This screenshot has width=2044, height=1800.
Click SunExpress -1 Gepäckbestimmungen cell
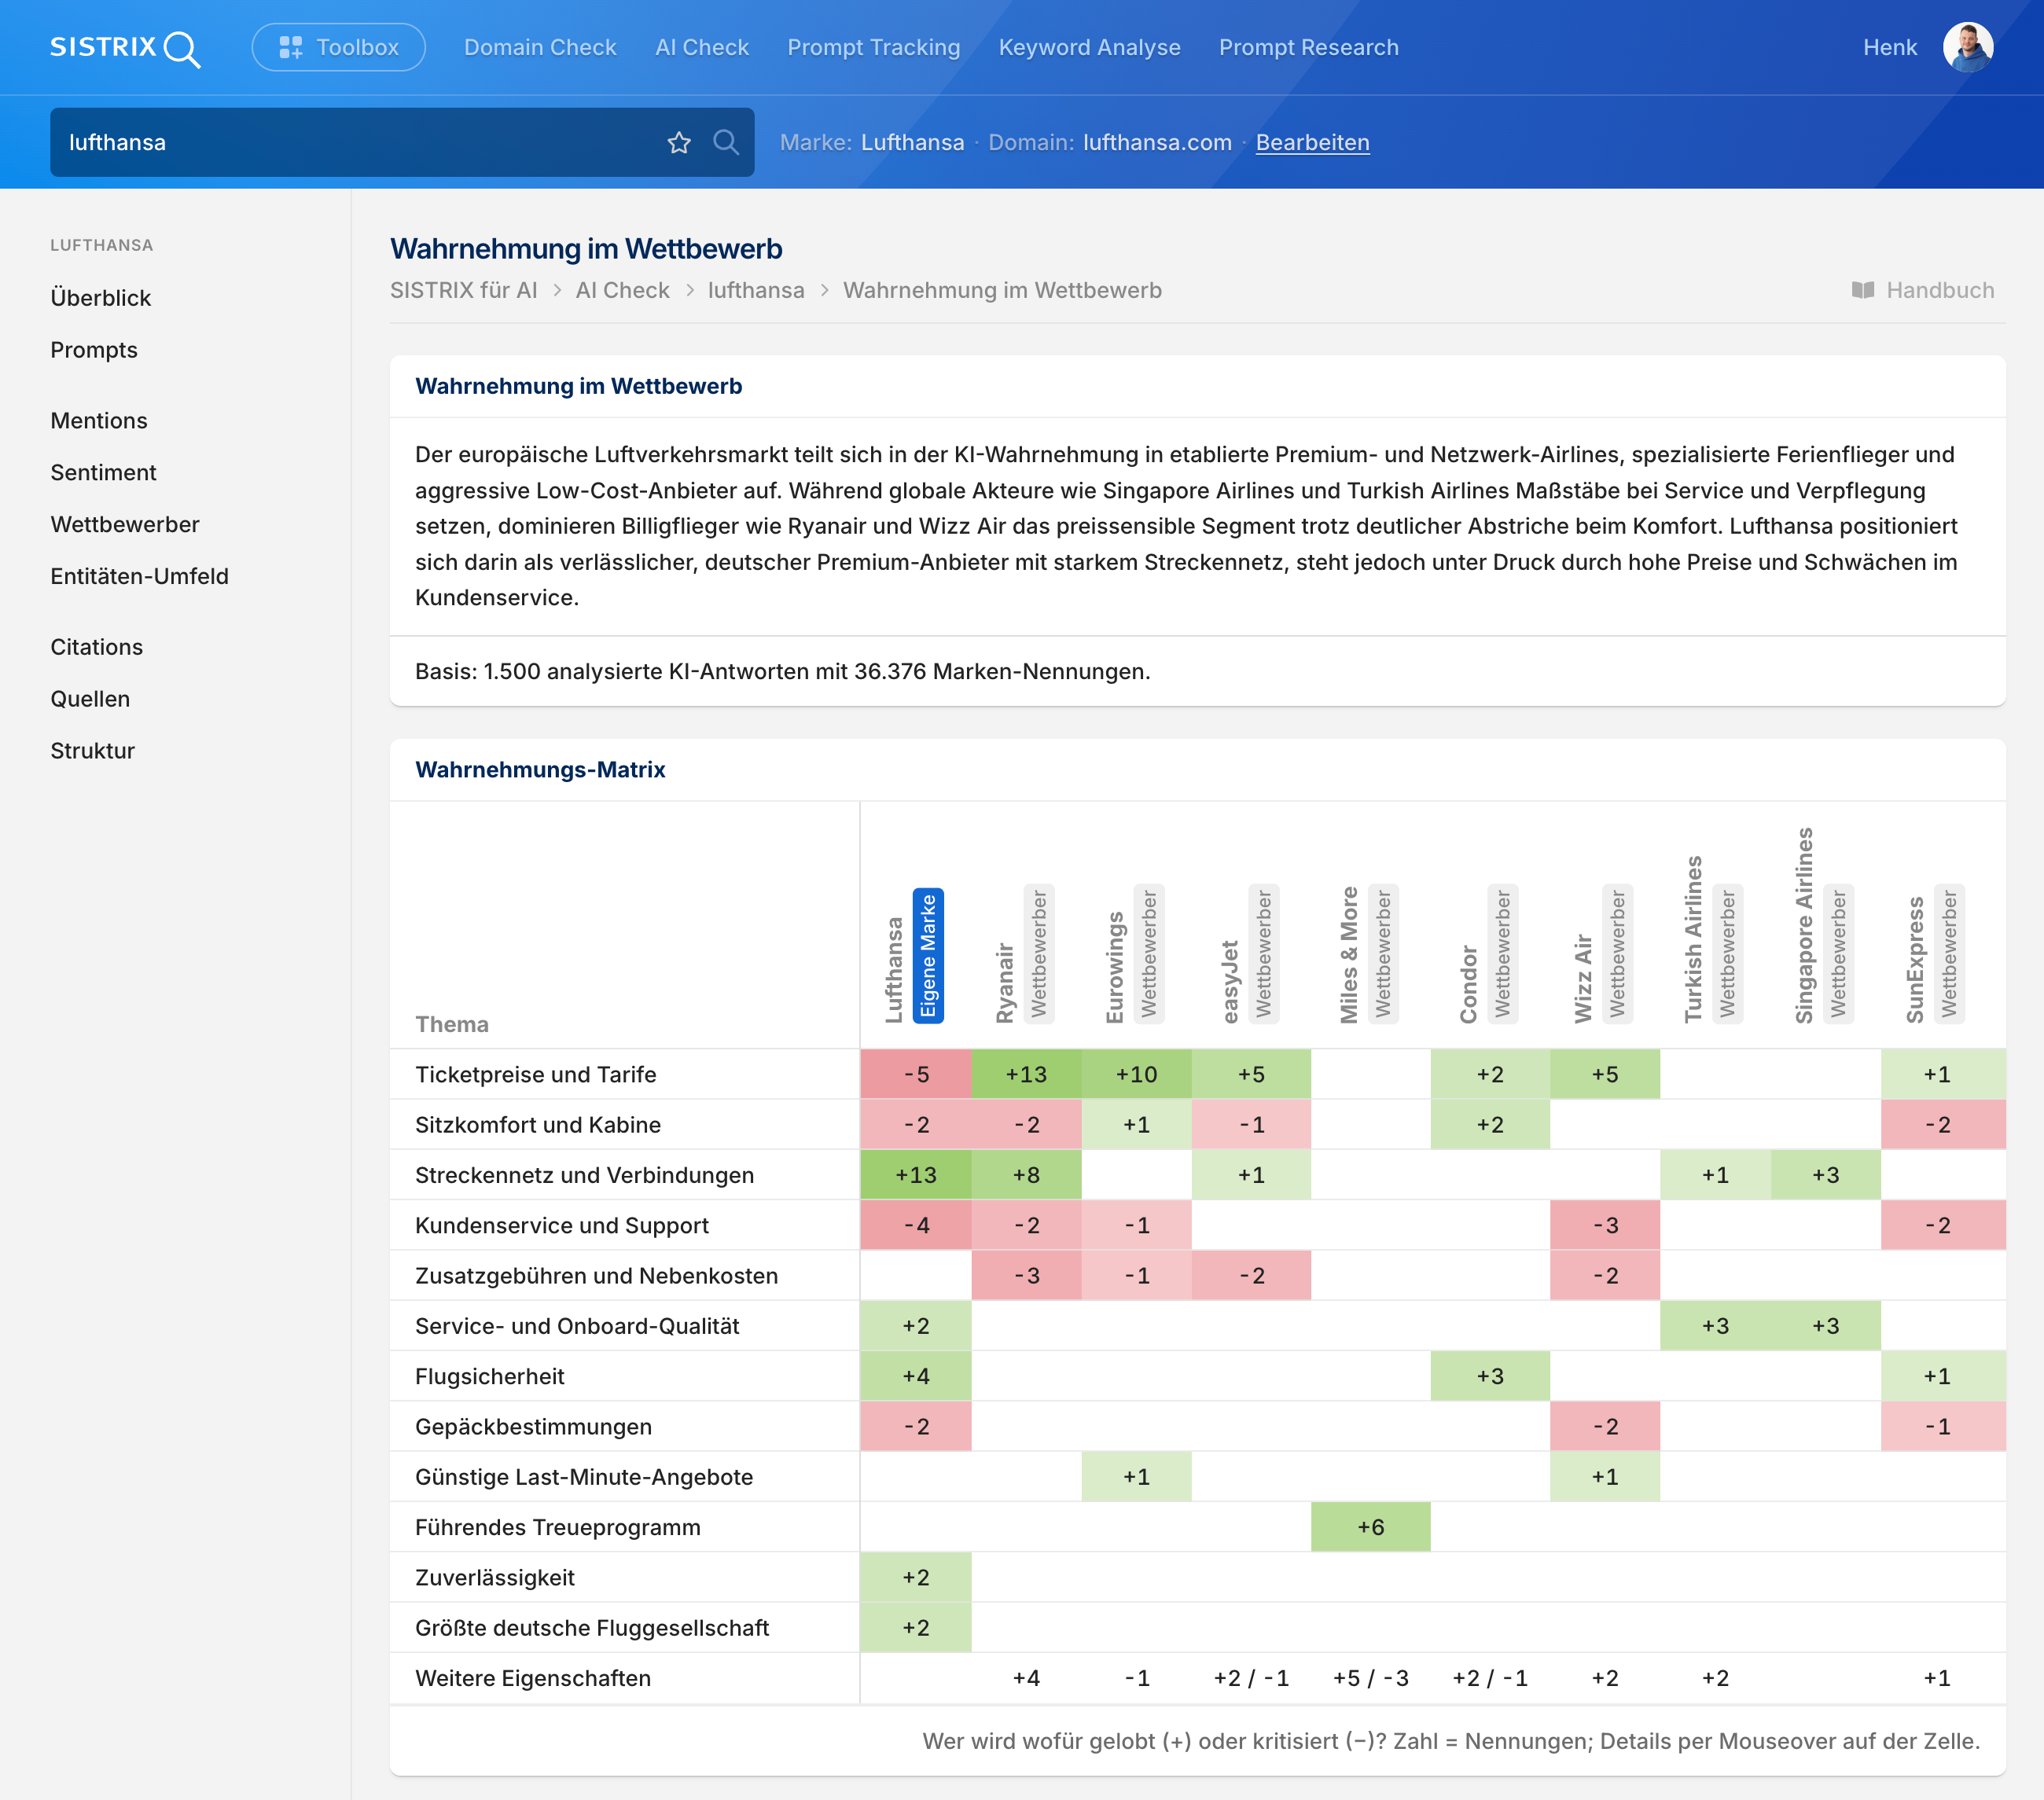(x=1942, y=1426)
